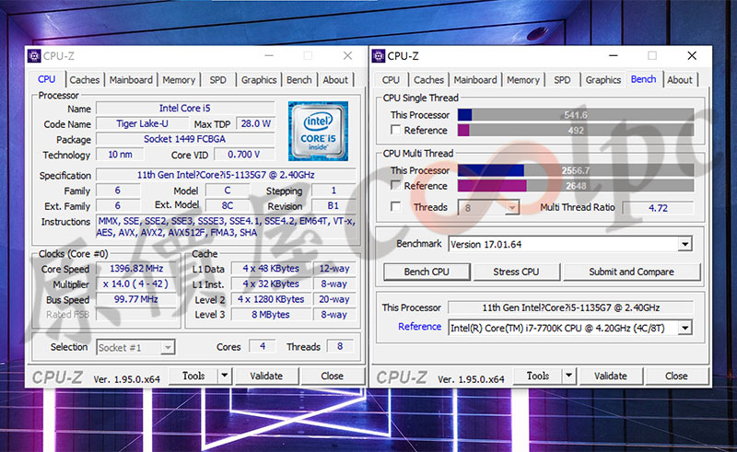Open Caches tab in right window
Image resolution: width=737 pixels, height=452 pixels.
tap(428, 80)
